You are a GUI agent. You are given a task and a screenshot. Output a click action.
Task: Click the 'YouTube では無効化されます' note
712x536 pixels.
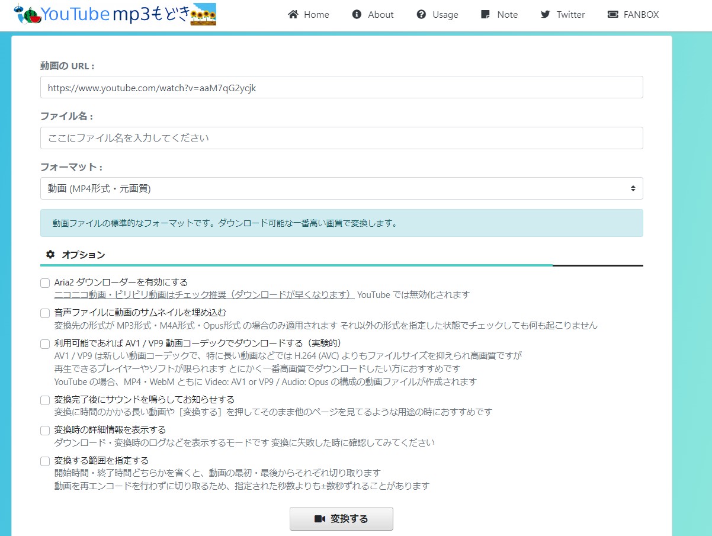pyautogui.click(x=413, y=294)
